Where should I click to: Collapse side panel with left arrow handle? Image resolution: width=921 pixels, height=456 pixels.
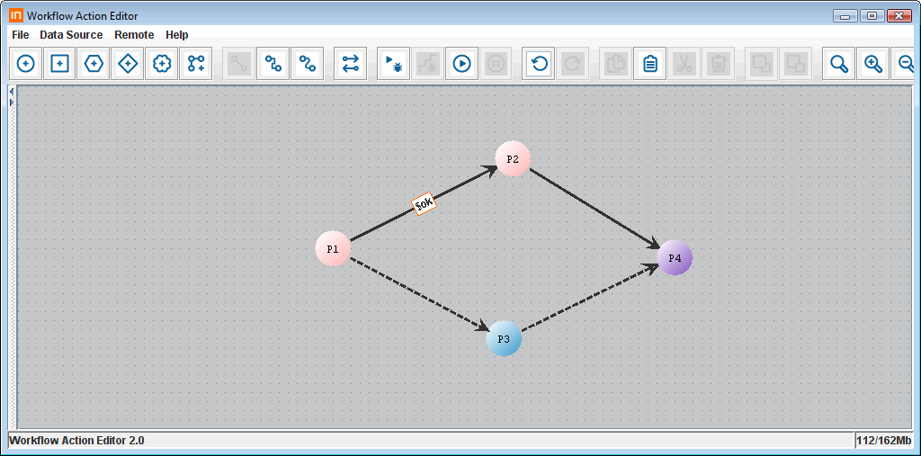coord(11,93)
